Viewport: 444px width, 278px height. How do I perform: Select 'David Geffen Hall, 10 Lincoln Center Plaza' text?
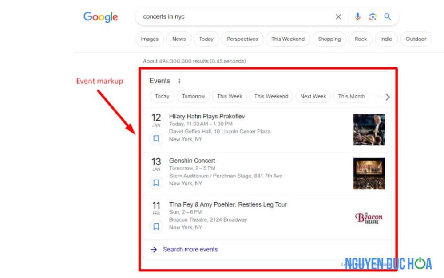(220, 132)
